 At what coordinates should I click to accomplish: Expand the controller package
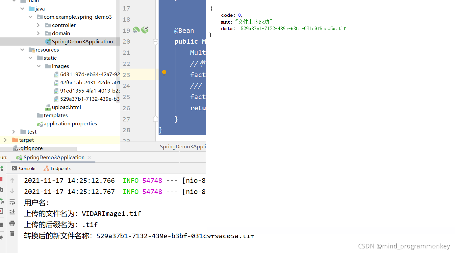38,25
